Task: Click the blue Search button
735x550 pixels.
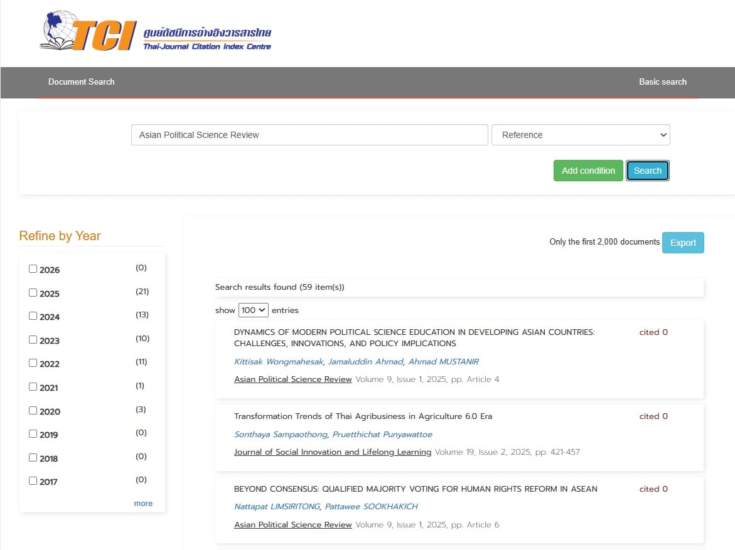Action: [647, 171]
